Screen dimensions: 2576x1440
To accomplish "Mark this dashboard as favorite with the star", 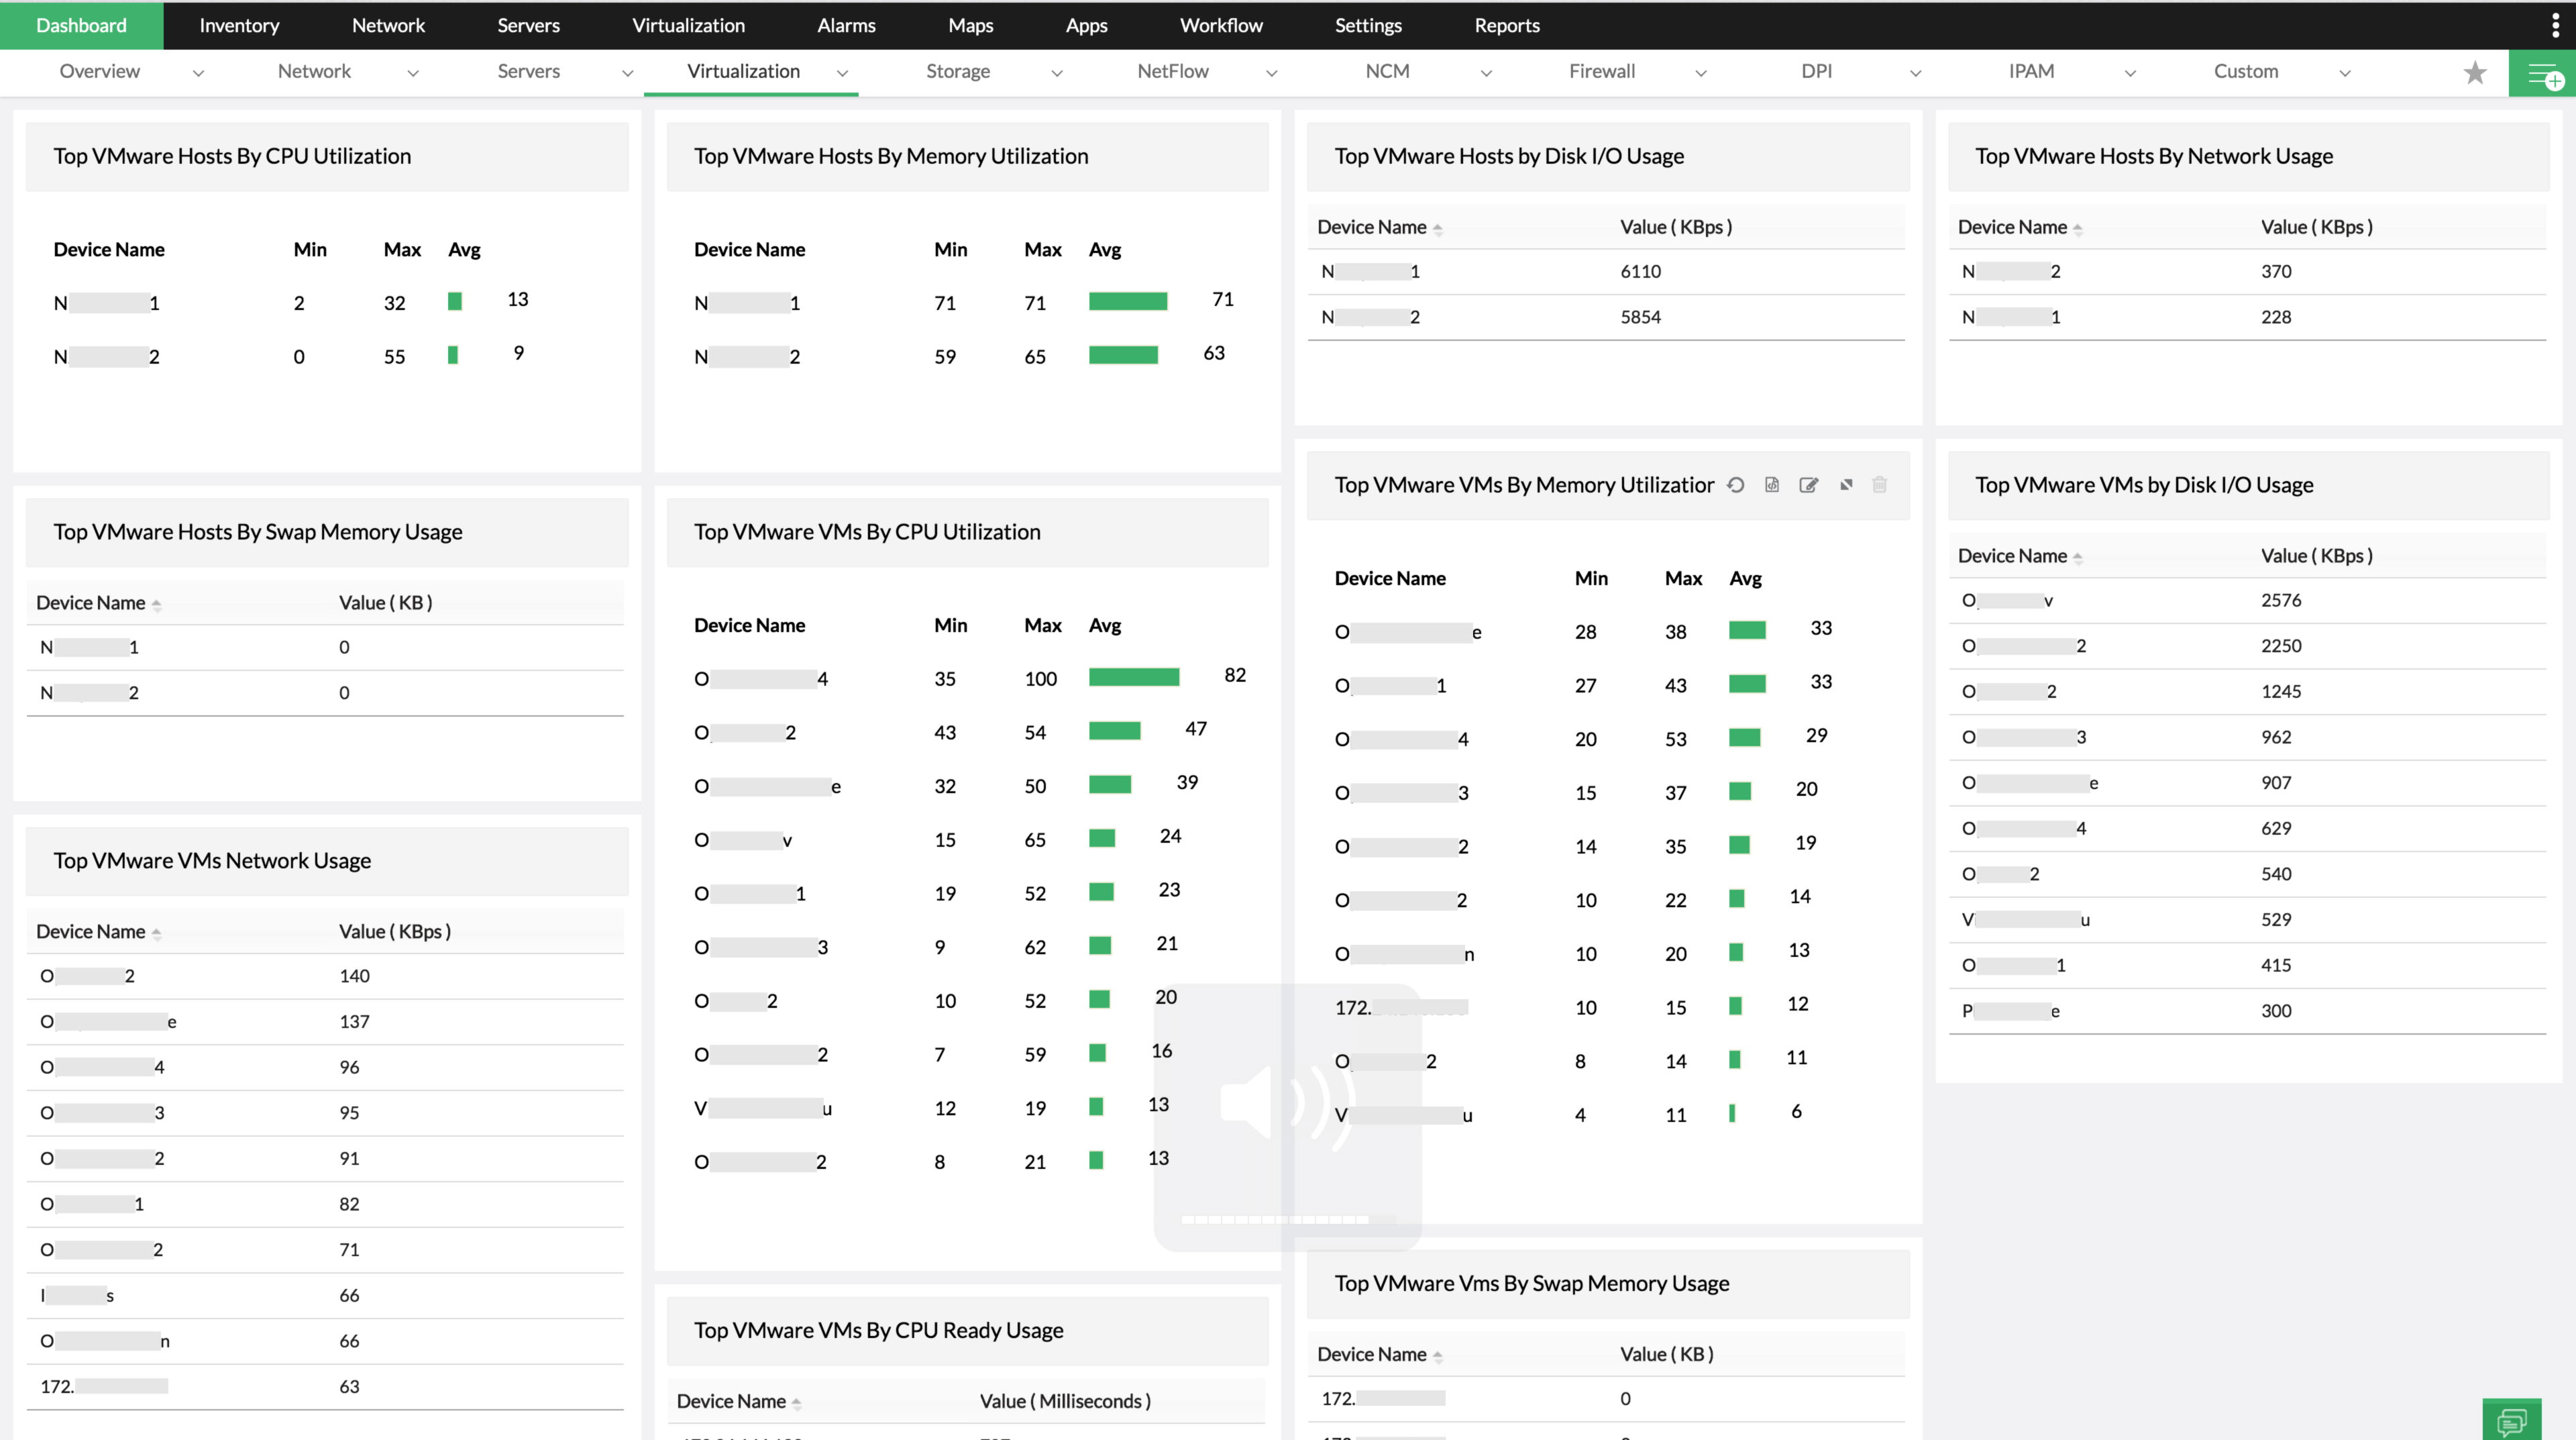I will pos(2475,72).
